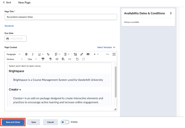Open the Verdana font family dropdown
This screenshot has width=185, height=128.
click(x=15, y=59)
